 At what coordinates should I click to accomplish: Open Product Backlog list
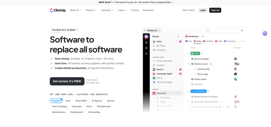(x=167, y=61)
